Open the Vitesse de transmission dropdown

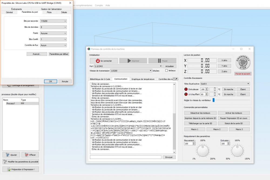click(x=131, y=71)
